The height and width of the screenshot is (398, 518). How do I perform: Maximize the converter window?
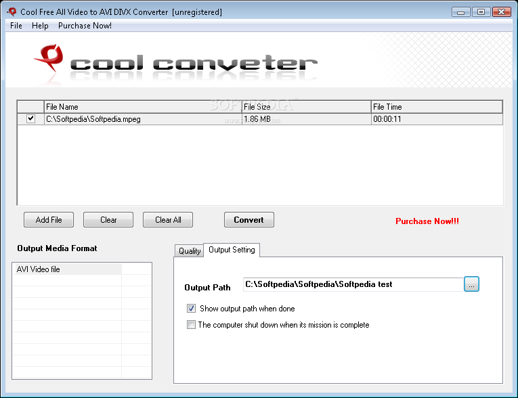pos(481,12)
